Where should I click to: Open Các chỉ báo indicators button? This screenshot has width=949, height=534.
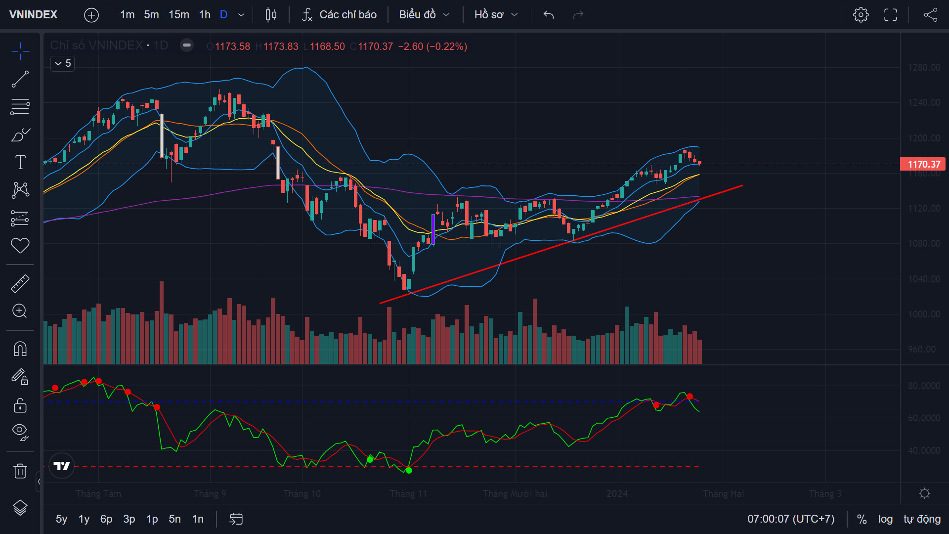tap(339, 15)
